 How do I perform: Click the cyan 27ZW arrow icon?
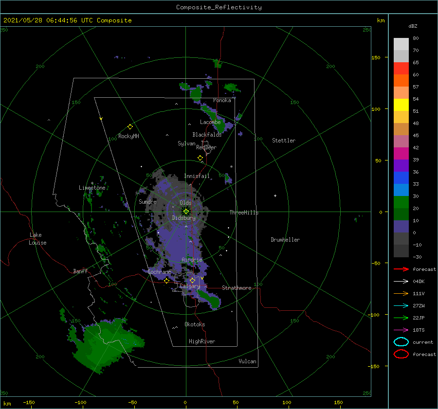(x=401, y=306)
